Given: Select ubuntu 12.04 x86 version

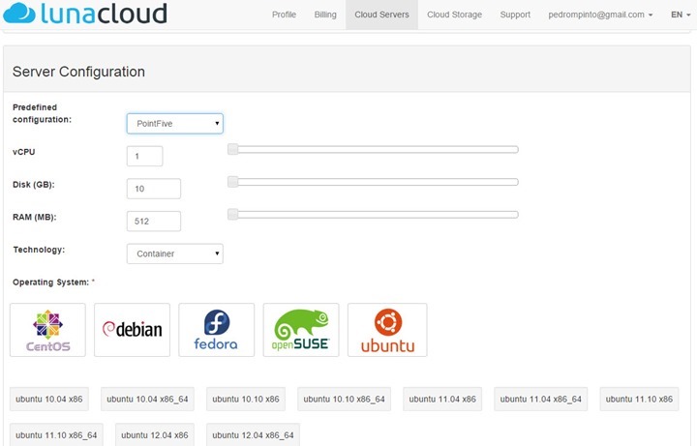Looking at the screenshot, I should click(x=155, y=435).
